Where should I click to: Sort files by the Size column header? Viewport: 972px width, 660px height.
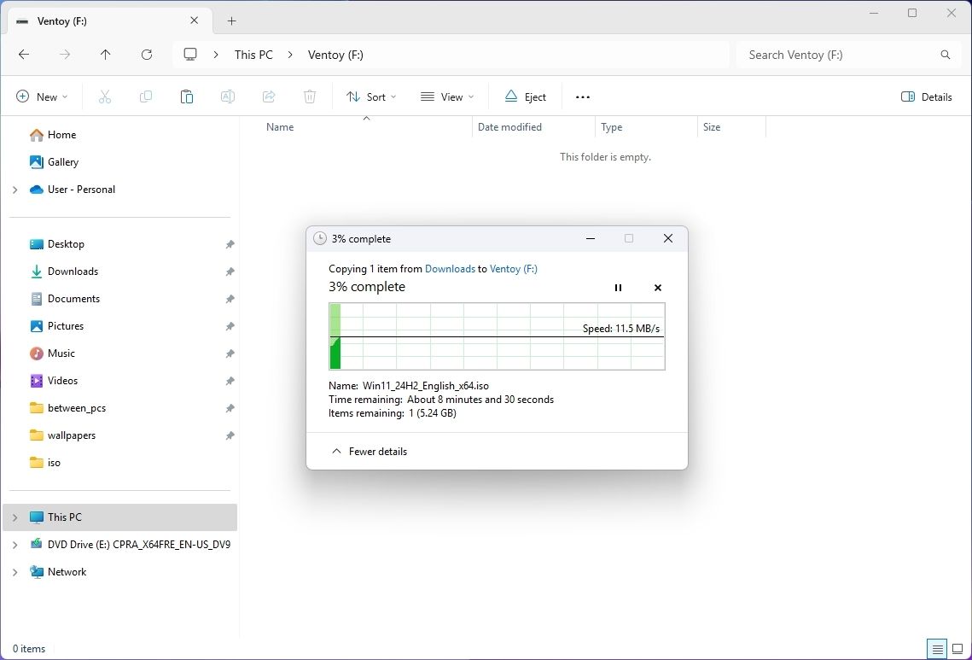pos(712,126)
